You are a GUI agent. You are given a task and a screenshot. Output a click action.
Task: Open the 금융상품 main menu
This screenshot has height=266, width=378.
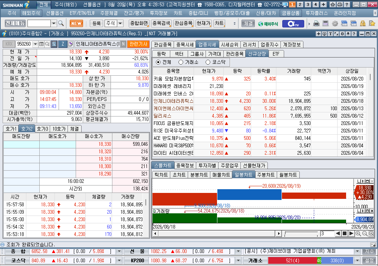coord(291,13)
